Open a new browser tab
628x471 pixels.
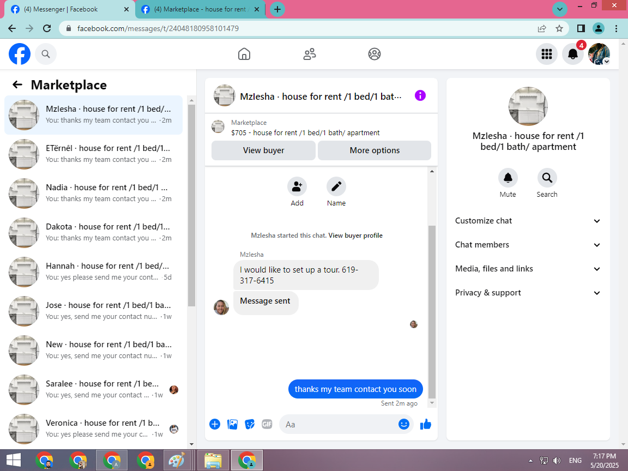(277, 9)
